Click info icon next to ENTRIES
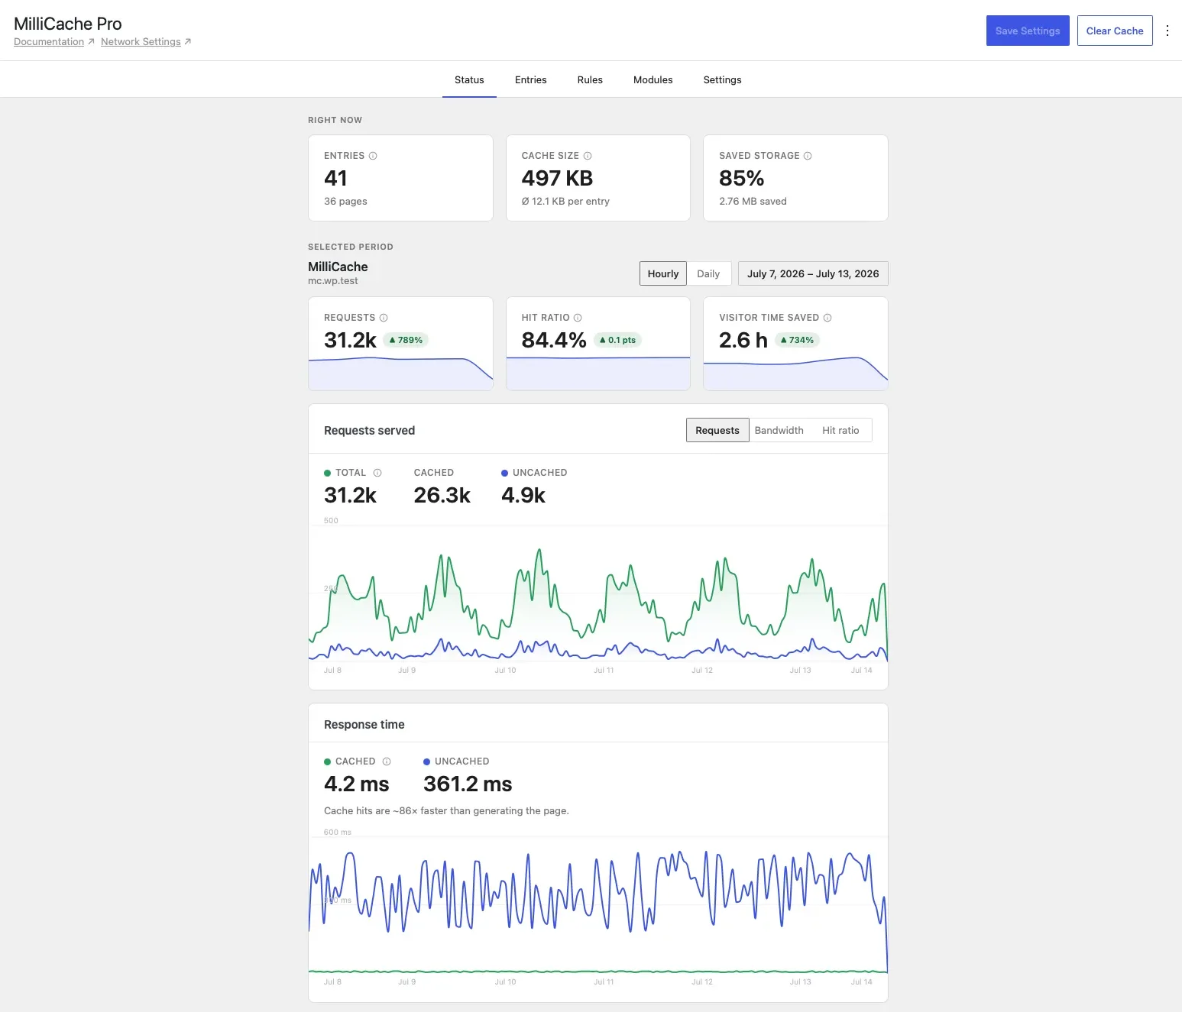This screenshot has width=1182, height=1012. pos(373,156)
